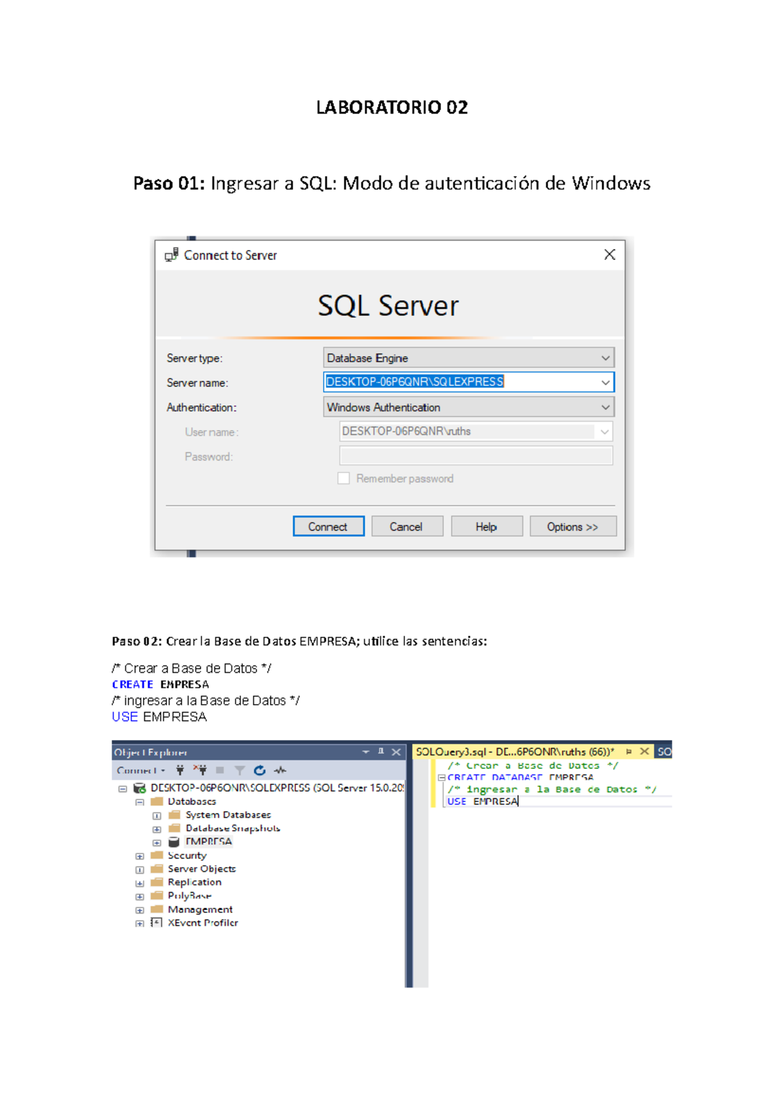Open the Connect menu in Object Explorer

tap(140, 770)
